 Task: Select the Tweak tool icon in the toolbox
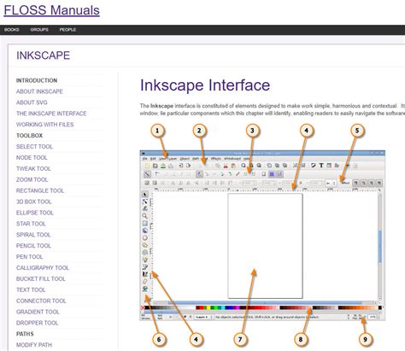145,208
